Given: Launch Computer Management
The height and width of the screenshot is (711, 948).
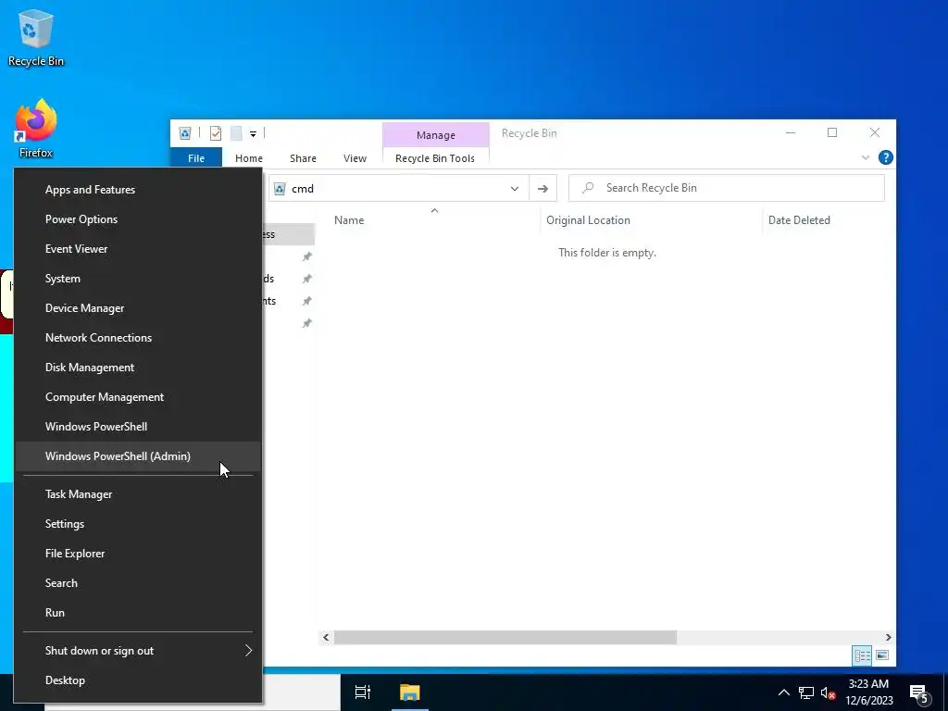Looking at the screenshot, I should 138,397.
